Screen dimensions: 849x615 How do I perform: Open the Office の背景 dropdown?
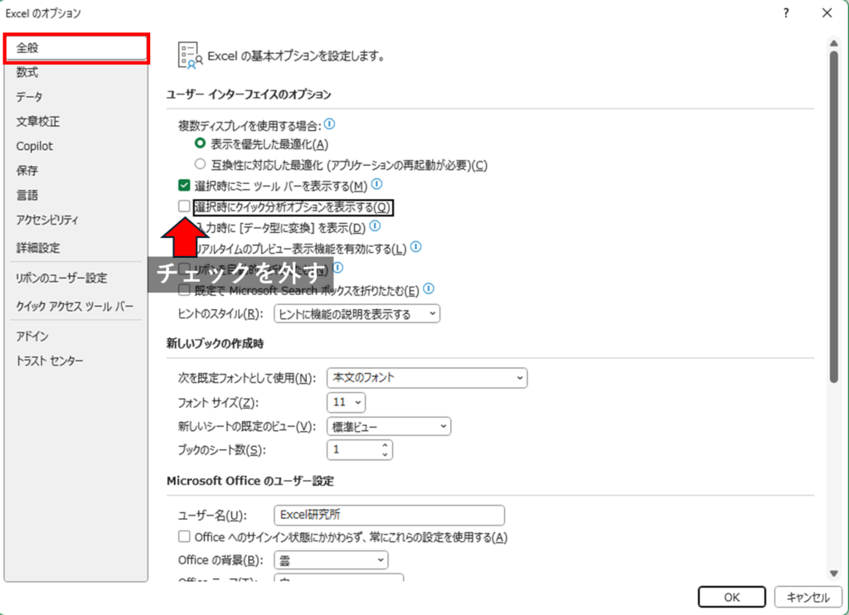(x=332, y=560)
